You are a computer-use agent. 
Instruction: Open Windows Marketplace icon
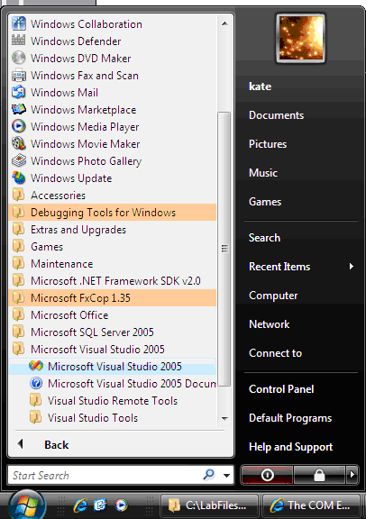(19, 109)
